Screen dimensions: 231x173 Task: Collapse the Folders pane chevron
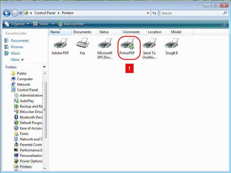pos(44,67)
